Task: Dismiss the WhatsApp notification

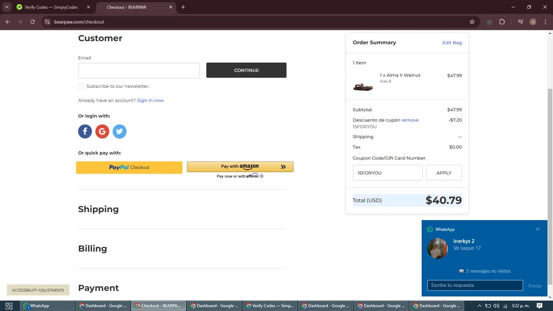Action: 538,229
